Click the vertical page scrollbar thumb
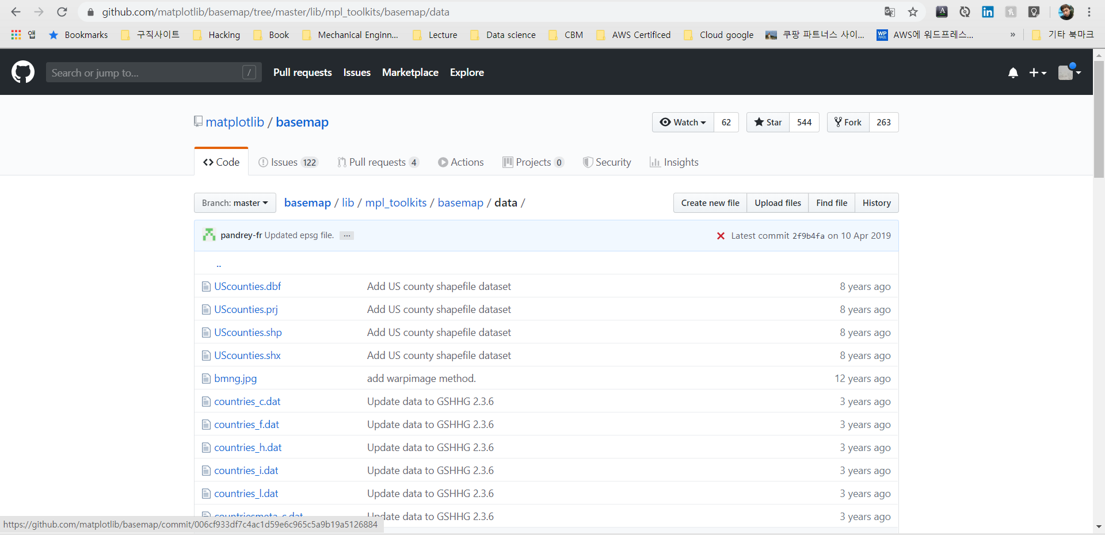Screen dimensions: 1105x535 (x=1099, y=121)
